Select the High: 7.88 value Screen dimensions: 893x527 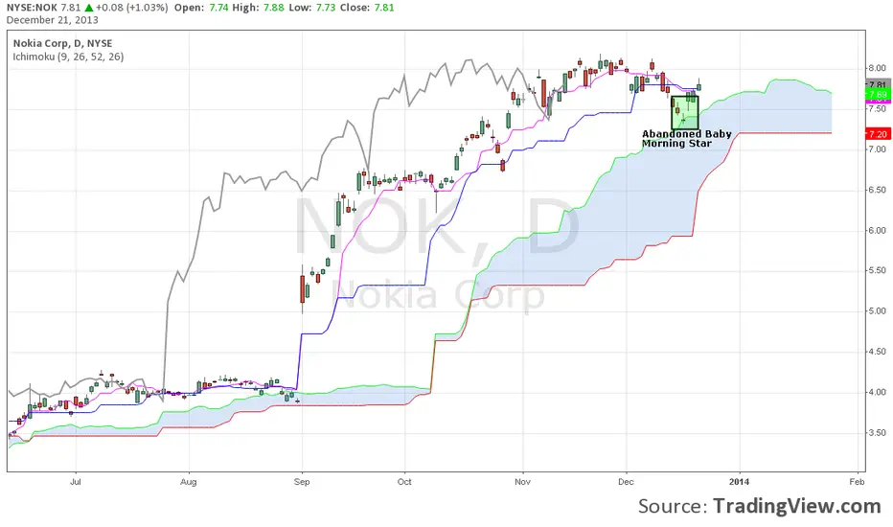click(x=258, y=8)
